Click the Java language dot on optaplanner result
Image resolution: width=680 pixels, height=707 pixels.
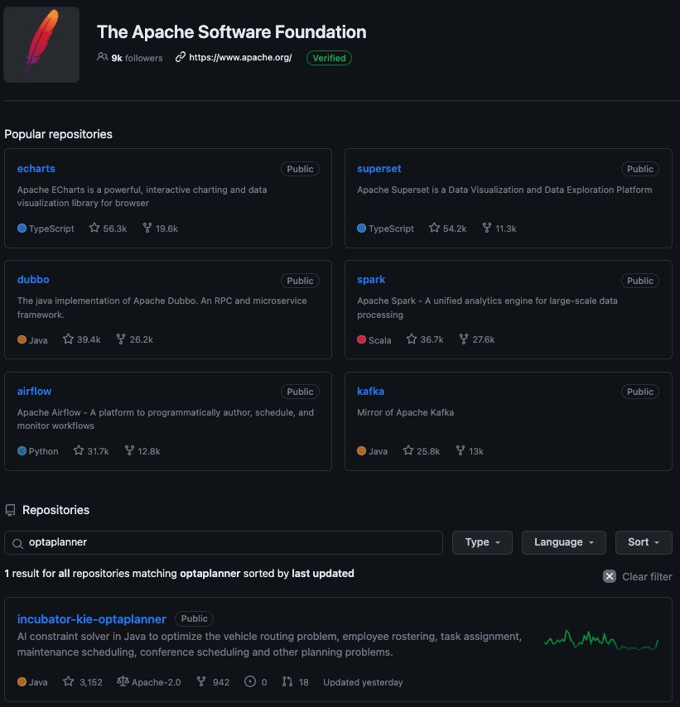pos(22,682)
